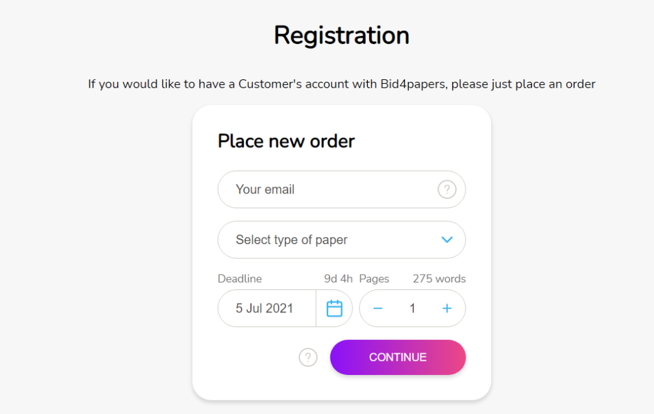Open the calendar date picker icon

(x=334, y=309)
